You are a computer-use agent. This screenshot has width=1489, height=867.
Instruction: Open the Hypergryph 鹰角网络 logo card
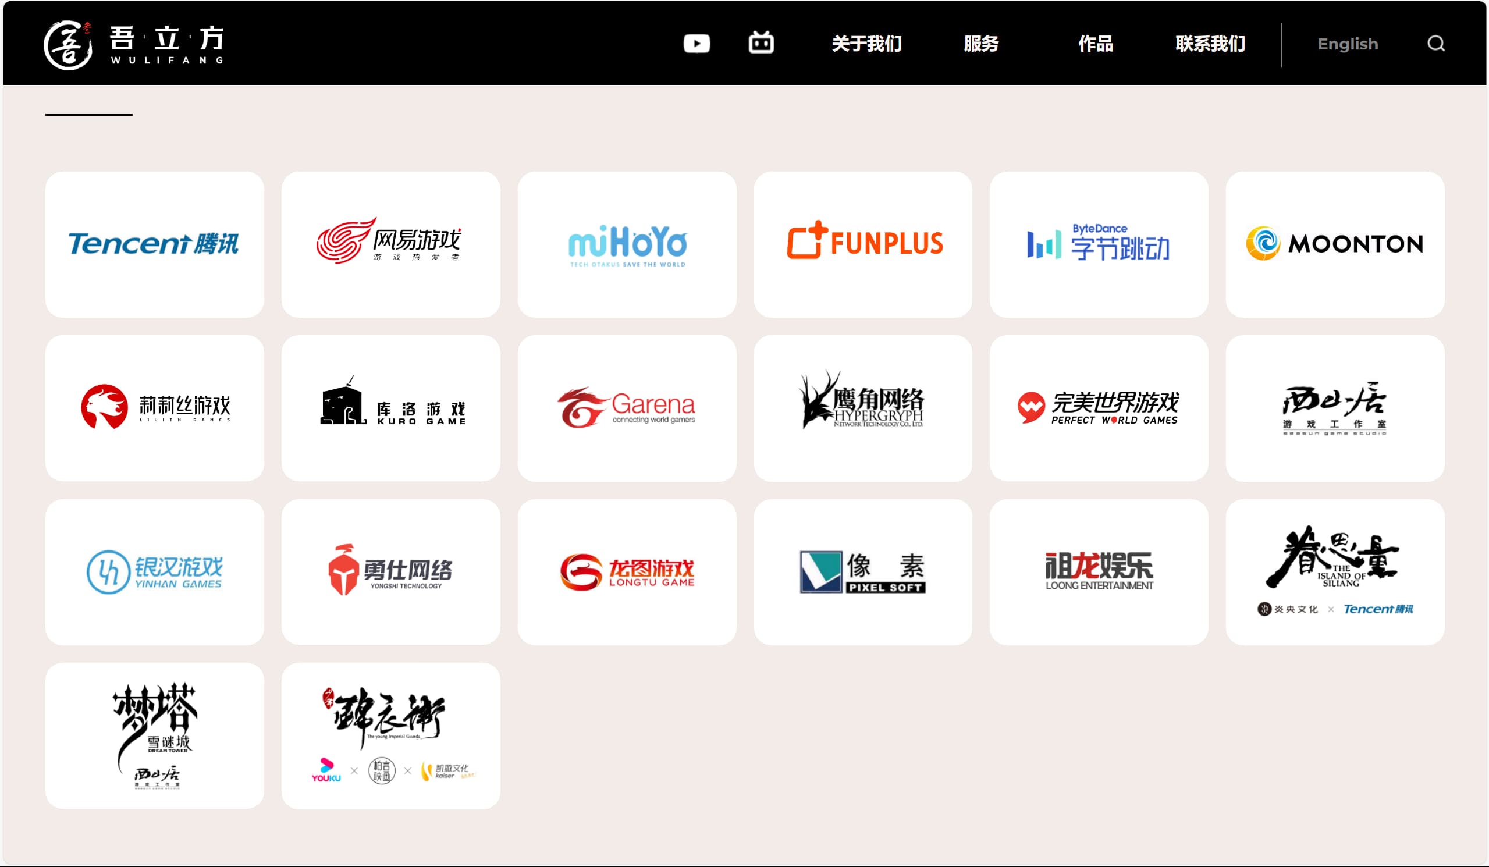(x=863, y=408)
